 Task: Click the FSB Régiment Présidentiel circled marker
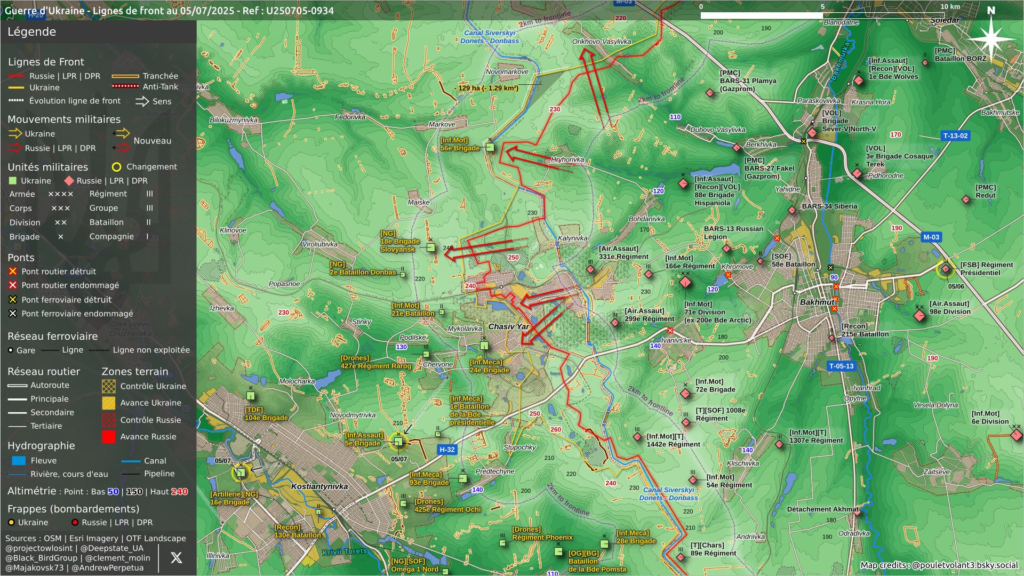coord(946,269)
